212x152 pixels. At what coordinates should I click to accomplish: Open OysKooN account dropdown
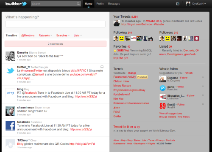tap(199, 4)
